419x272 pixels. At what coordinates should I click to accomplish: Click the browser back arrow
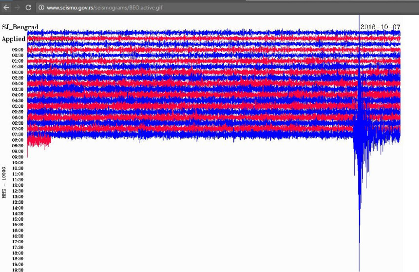(x=6, y=7)
